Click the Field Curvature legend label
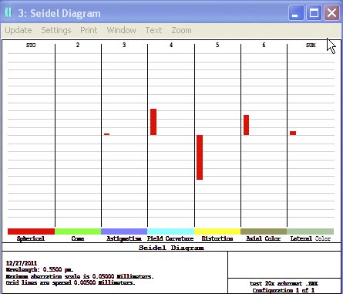This screenshot has height=294, width=343. (170, 238)
